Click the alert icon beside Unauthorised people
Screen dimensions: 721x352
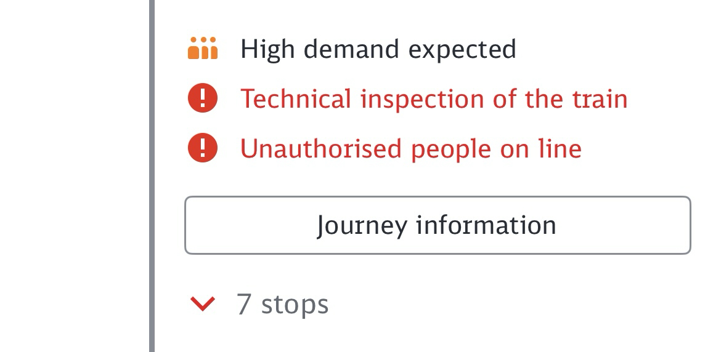[x=203, y=149]
